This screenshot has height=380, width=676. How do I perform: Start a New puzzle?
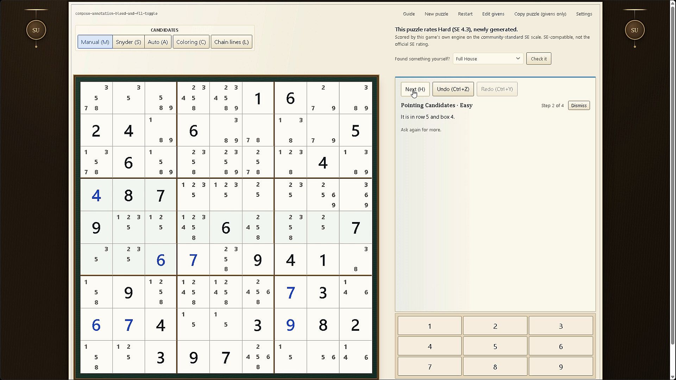436,14
